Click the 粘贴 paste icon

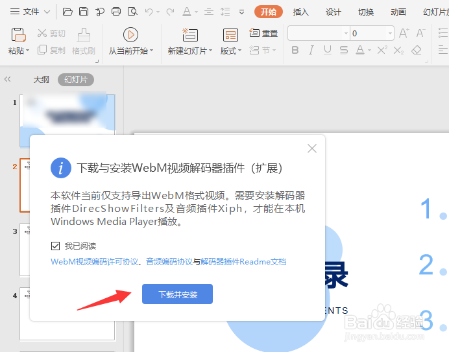[19, 35]
